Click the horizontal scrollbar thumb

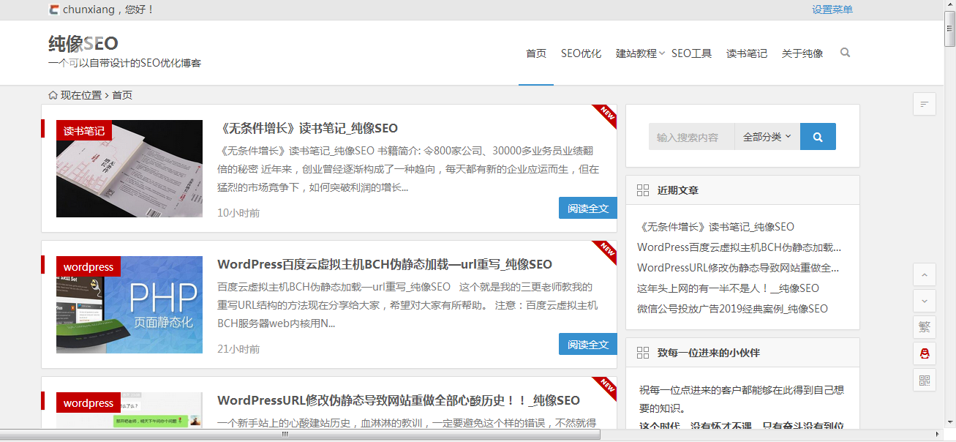tap(300, 435)
